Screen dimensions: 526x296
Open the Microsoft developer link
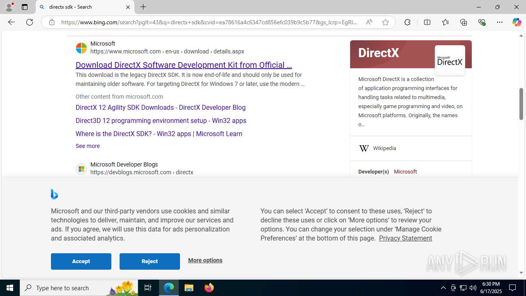pos(405,172)
